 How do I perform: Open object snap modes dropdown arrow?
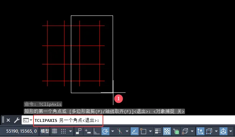150,131
